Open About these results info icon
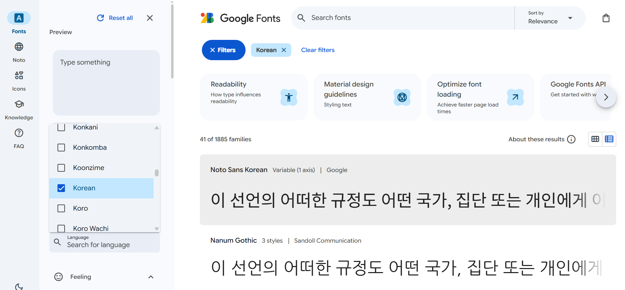The width and height of the screenshot is (625, 290). (571, 139)
